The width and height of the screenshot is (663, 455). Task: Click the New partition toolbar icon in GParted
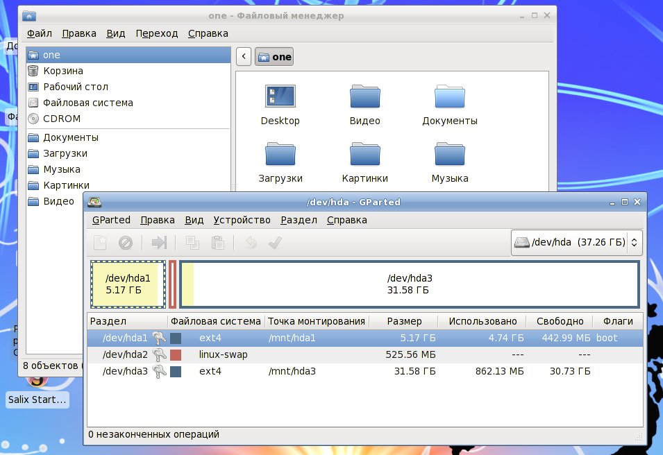coord(100,243)
